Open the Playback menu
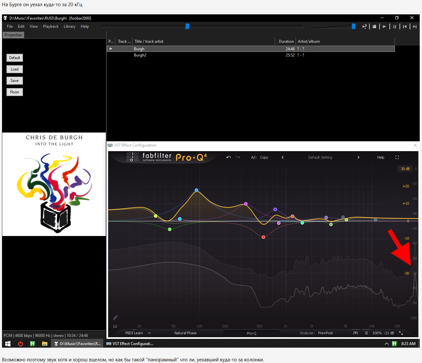The image size is (422, 363). tap(51, 26)
